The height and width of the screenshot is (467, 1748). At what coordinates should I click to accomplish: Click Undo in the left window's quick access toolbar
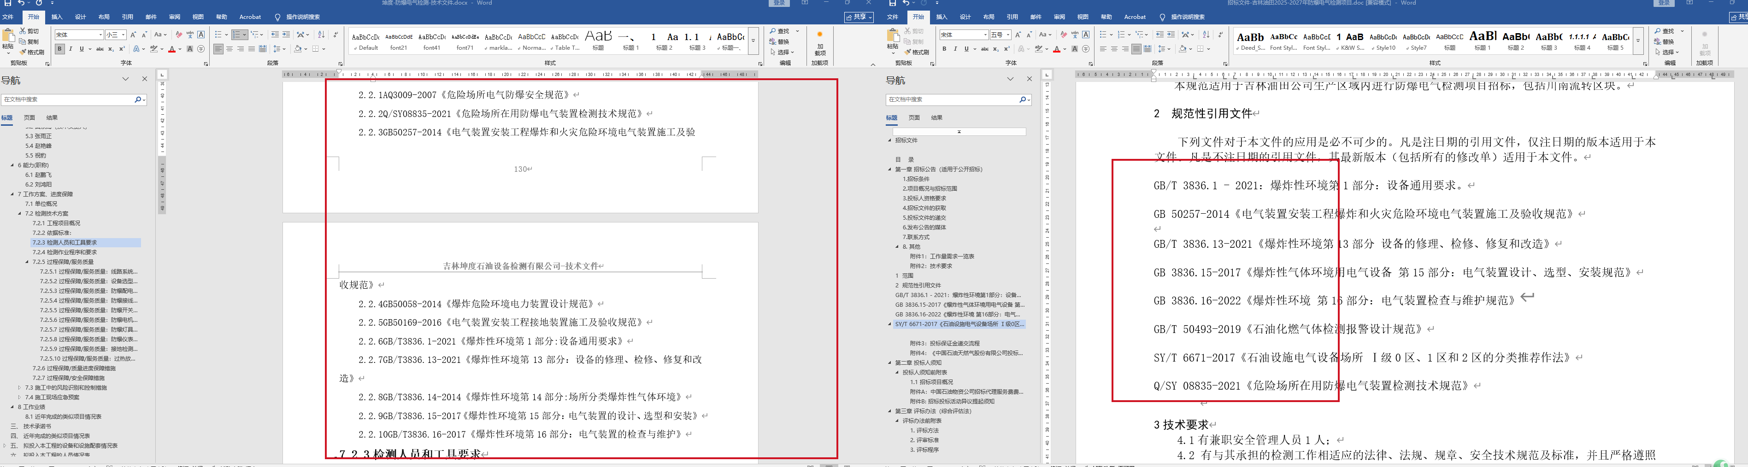coord(21,3)
